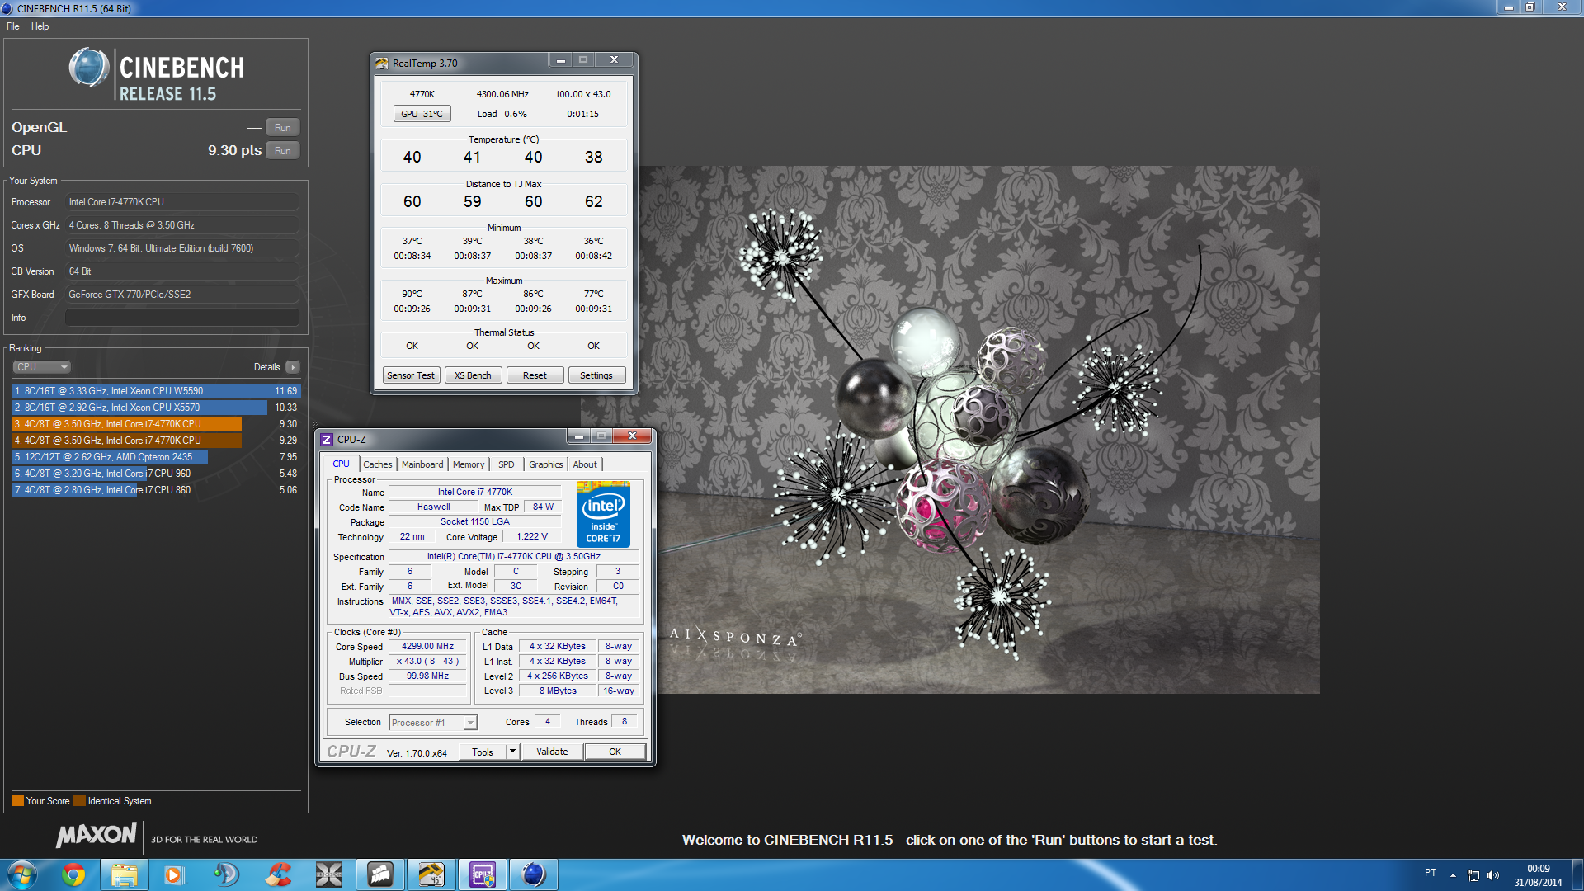Open Windows Explorer from the taskbar
This screenshot has height=891, width=1584.
tap(124, 874)
